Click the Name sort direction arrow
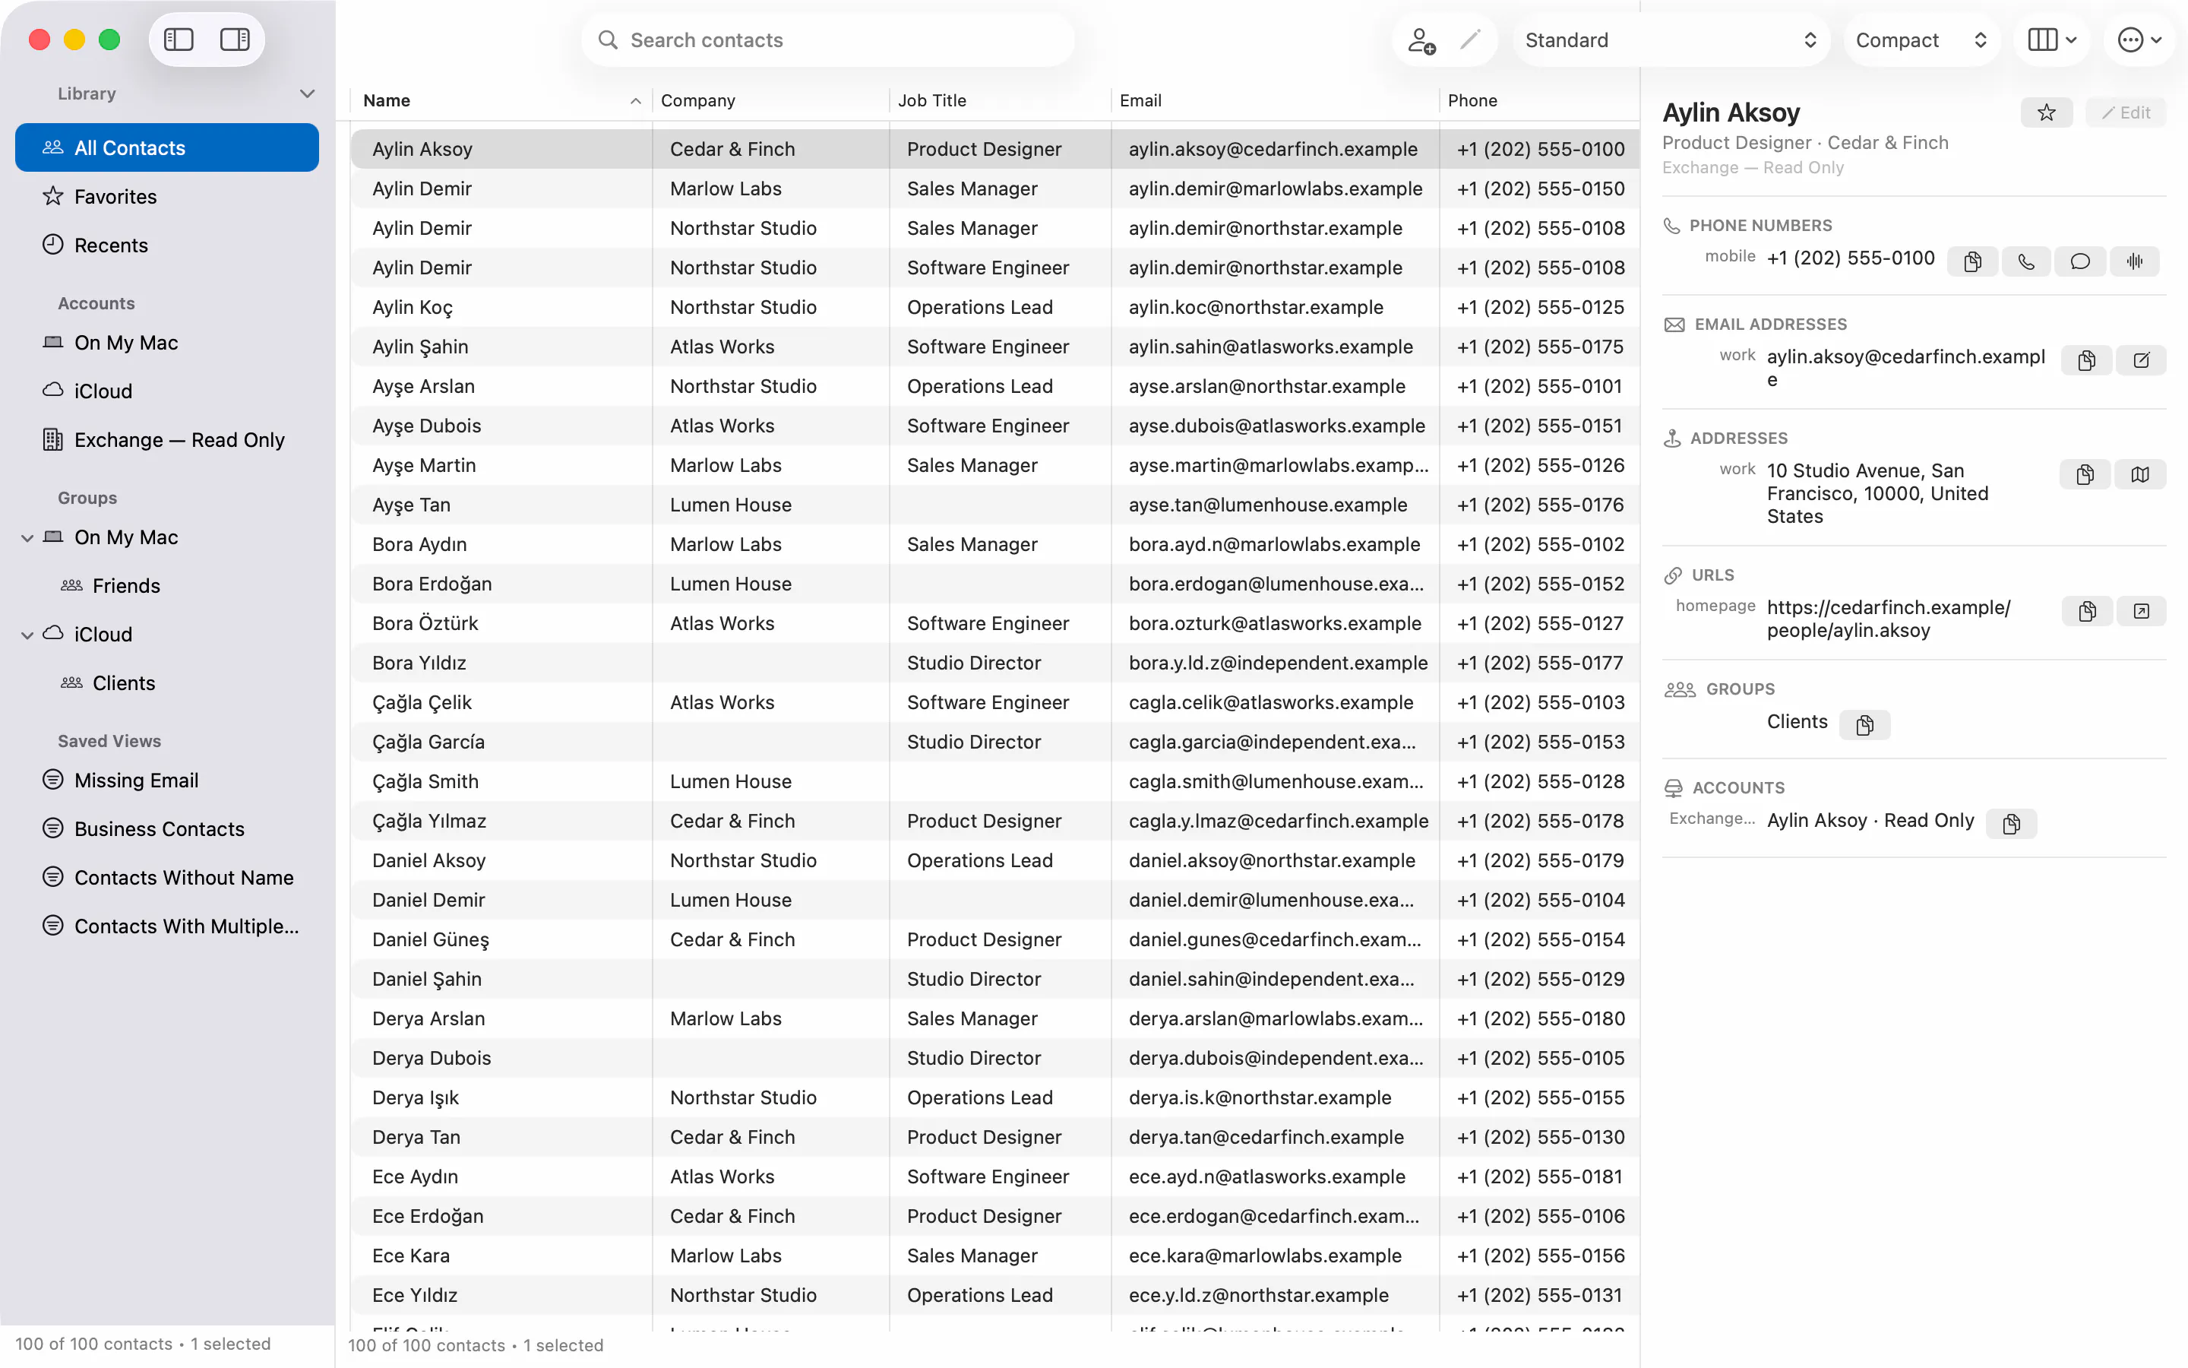This screenshot has width=2188, height=1368. pyautogui.click(x=636, y=101)
